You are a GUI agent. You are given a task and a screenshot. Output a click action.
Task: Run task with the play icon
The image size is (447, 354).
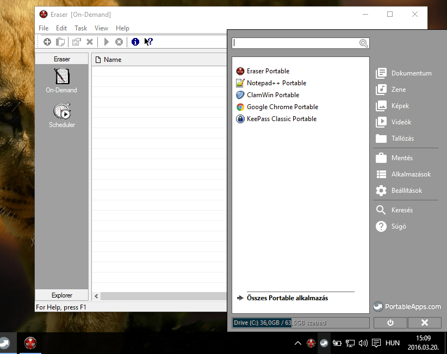click(x=107, y=42)
